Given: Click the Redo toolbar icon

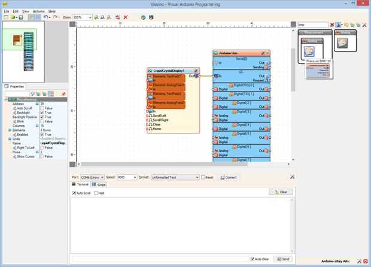Looking at the screenshot, I should [x=55, y=17].
